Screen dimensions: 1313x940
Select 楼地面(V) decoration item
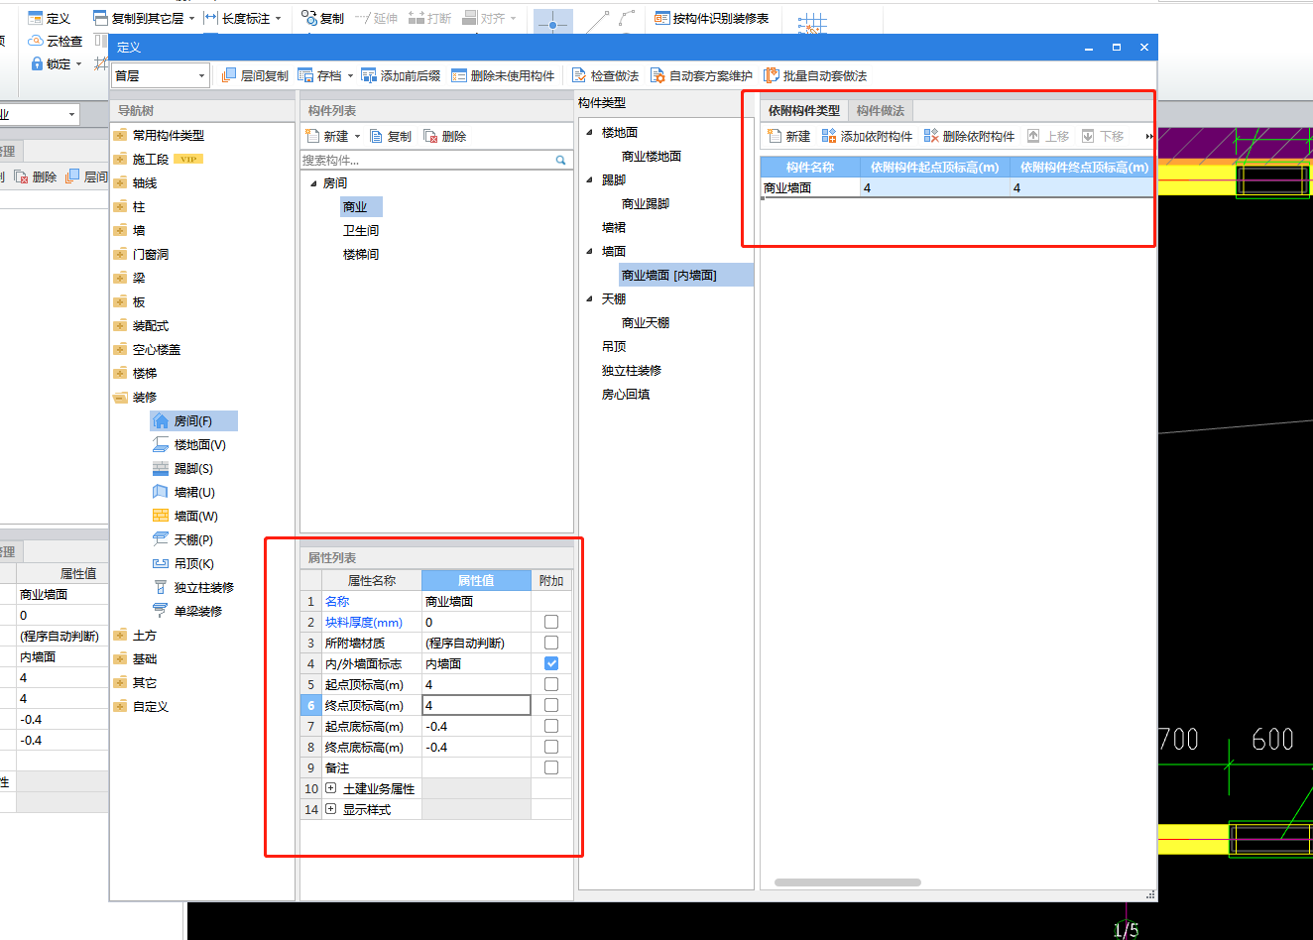pos(189,445)
